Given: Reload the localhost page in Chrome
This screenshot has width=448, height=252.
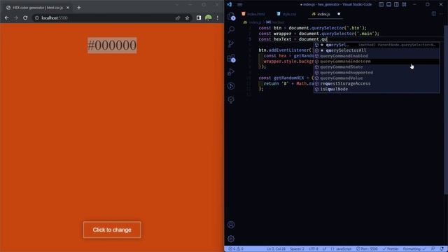Looking at the screenshot, I should [25, 17].
